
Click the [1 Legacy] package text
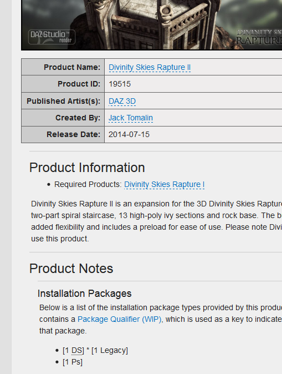tap(110, 350)
